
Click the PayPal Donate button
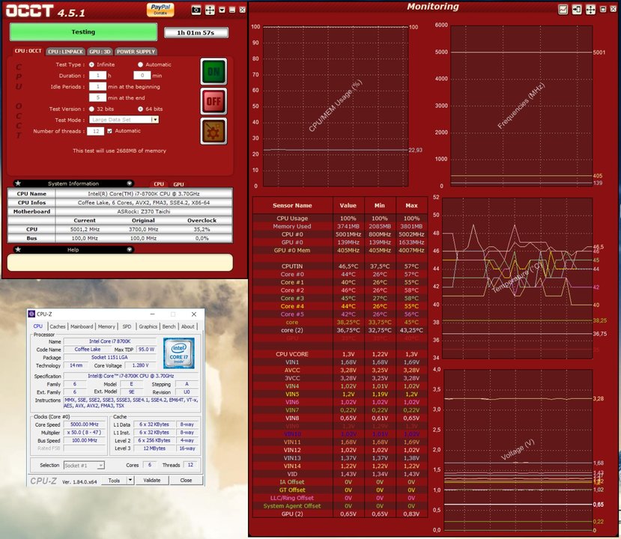point(160,10)
